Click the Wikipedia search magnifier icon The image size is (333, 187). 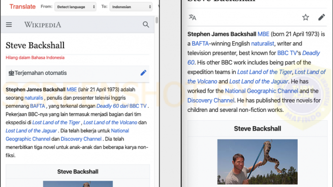[x=146, y=25]
